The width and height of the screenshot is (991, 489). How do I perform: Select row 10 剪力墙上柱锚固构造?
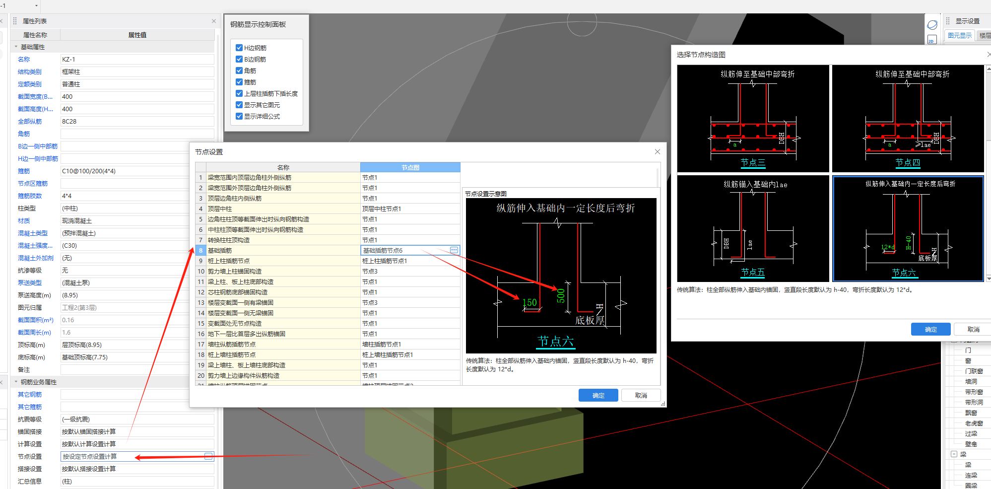click(283, 271)
